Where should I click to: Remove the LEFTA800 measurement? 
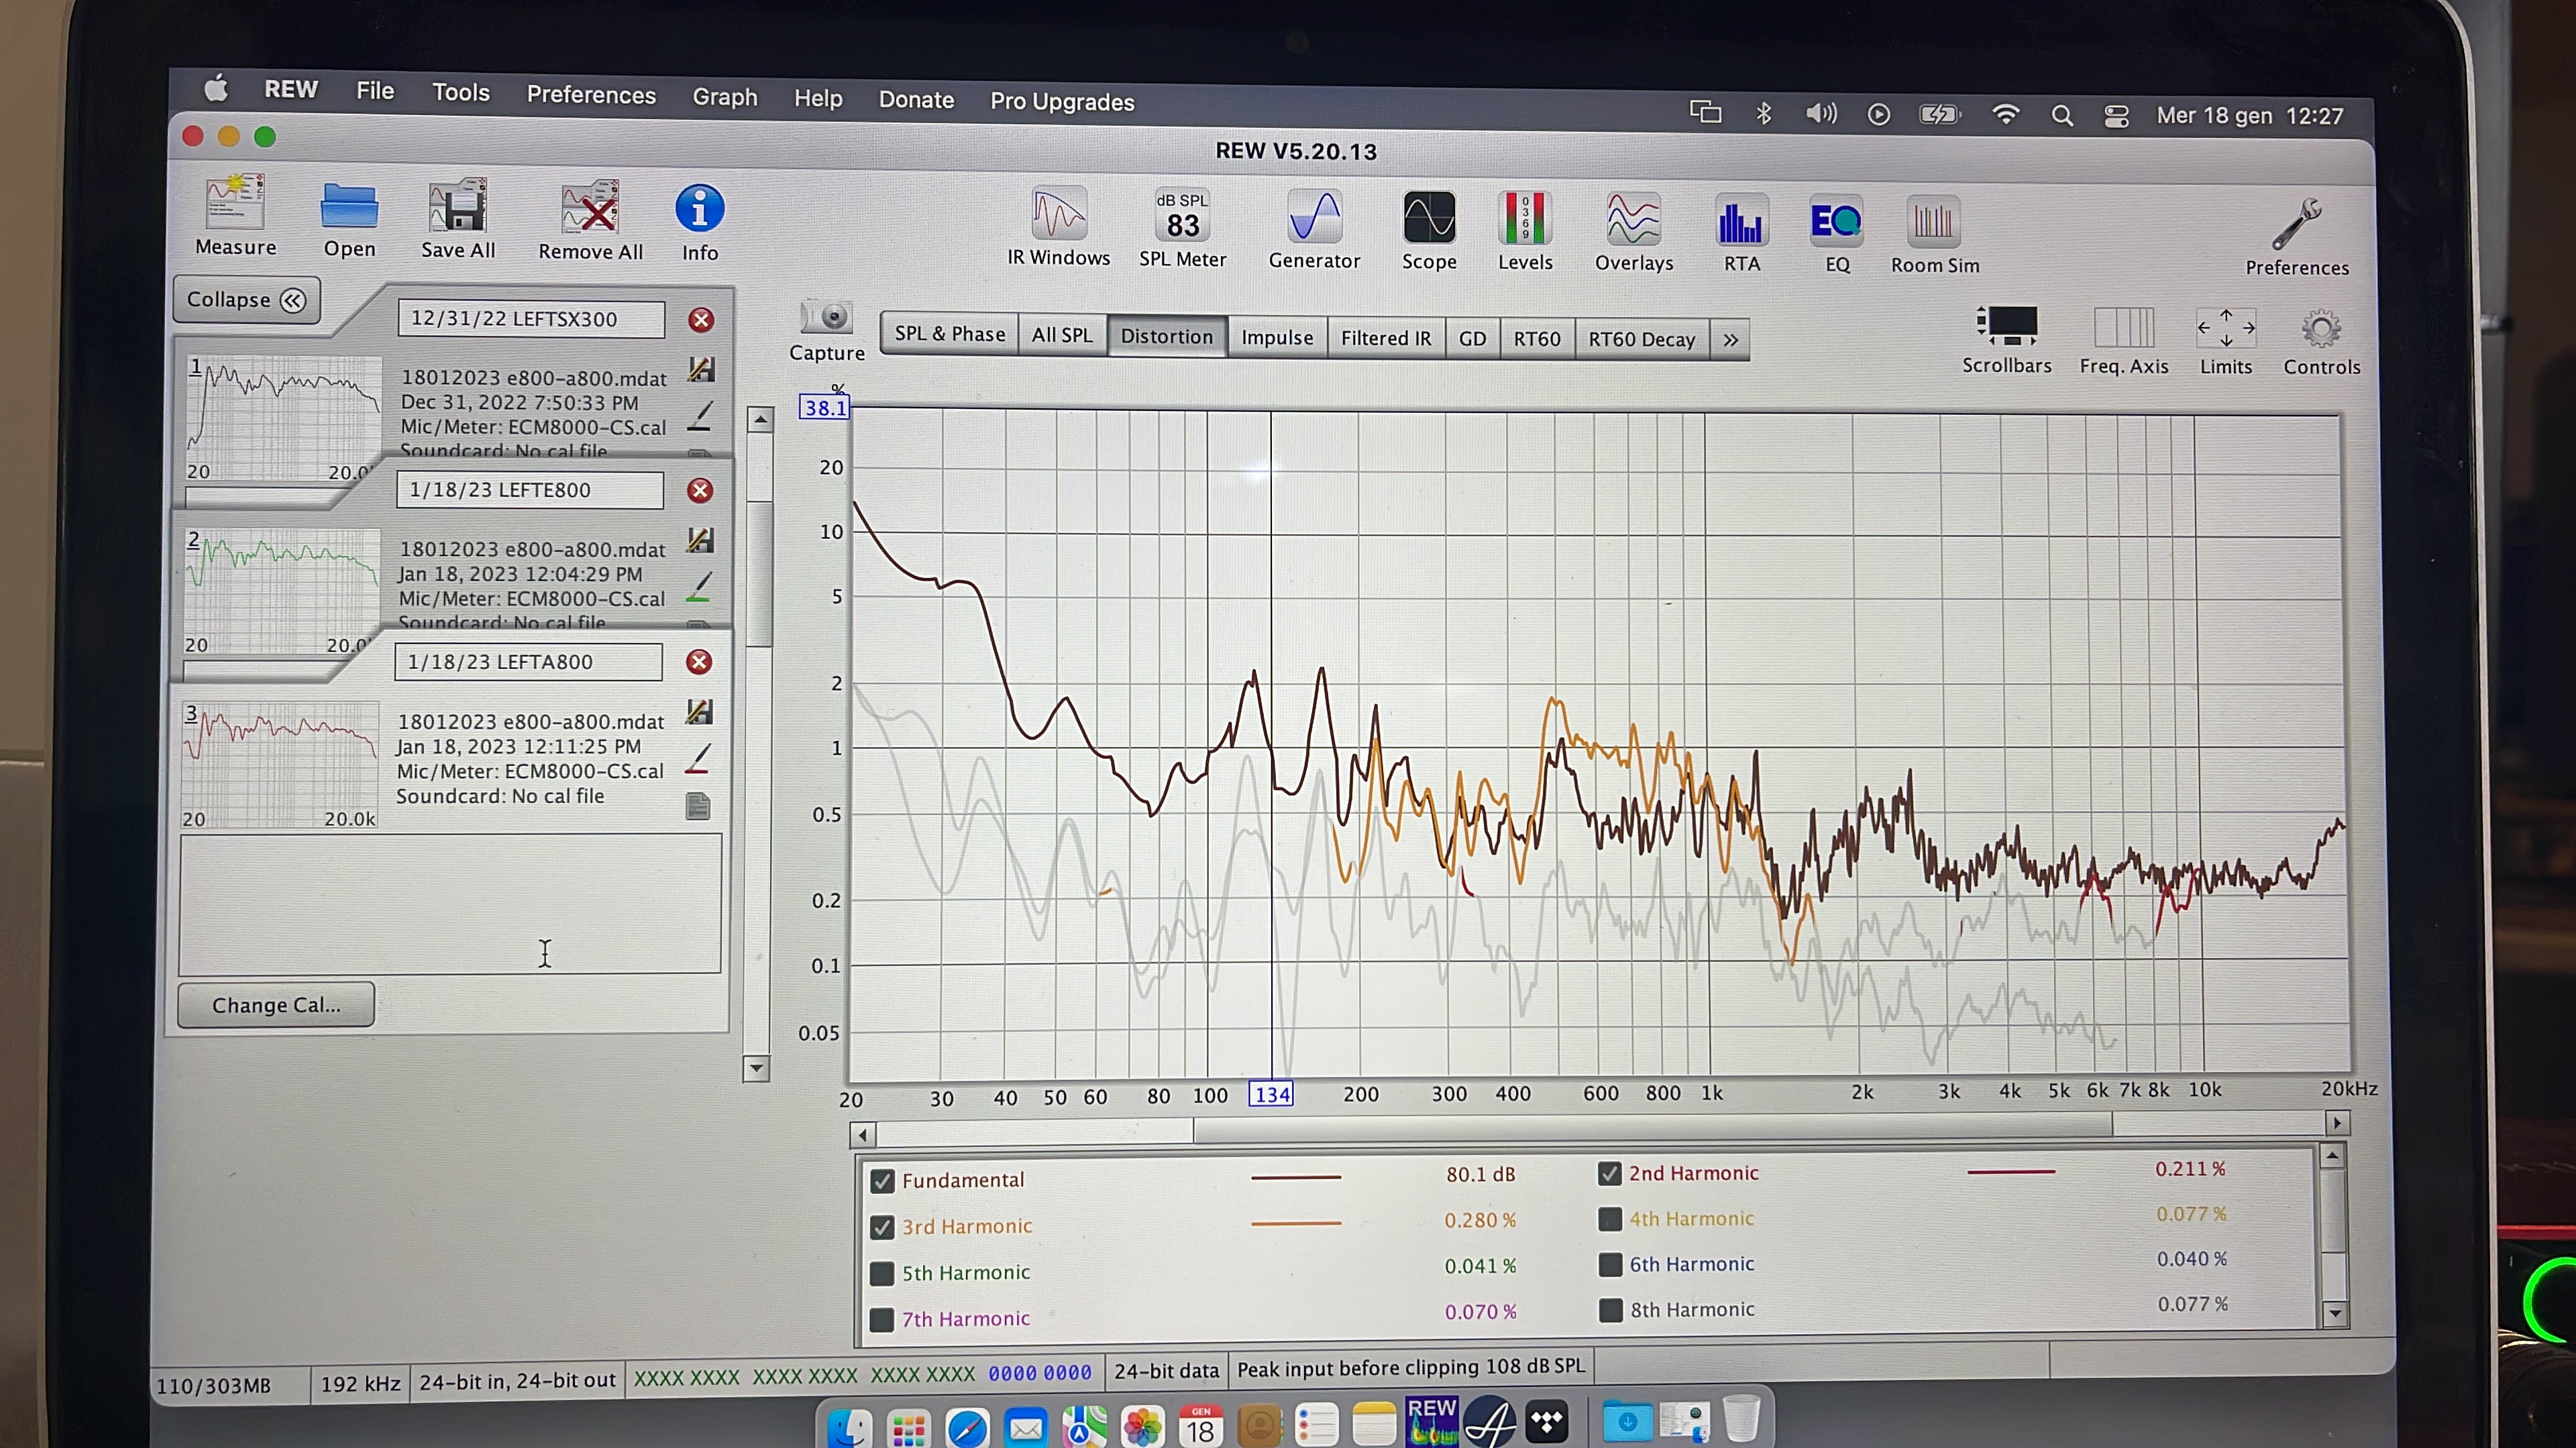coord(699,662)
